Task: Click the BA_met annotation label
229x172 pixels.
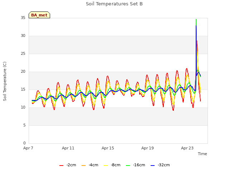Action: [39, 15]
